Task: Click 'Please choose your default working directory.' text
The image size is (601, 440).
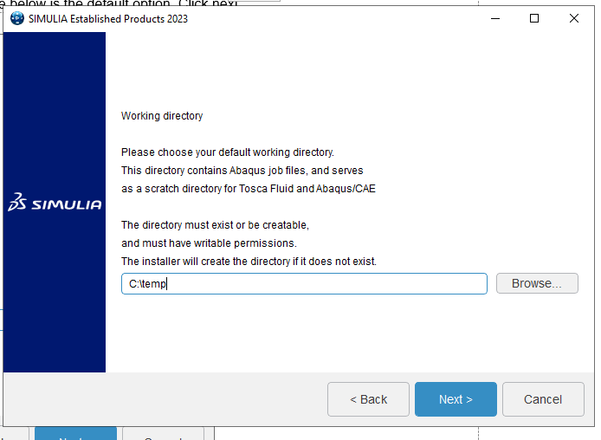Action: (228, 152)
